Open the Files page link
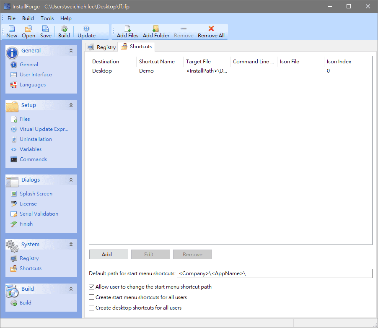Screen dimensions: 378x328 pyautogui.click(x=25, y=119)
